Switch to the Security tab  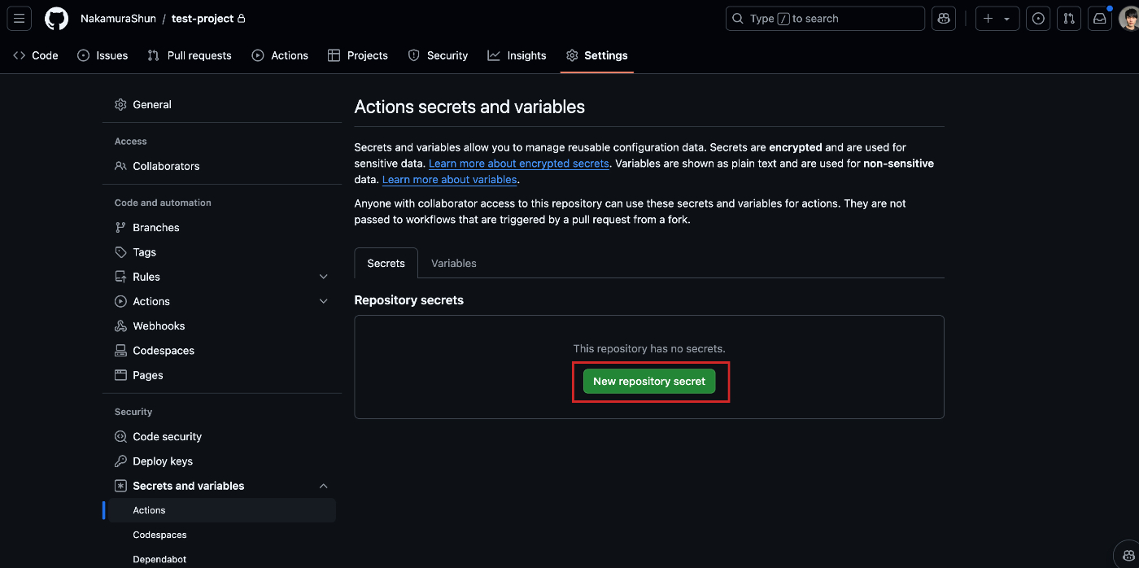(x=438, y=55)
